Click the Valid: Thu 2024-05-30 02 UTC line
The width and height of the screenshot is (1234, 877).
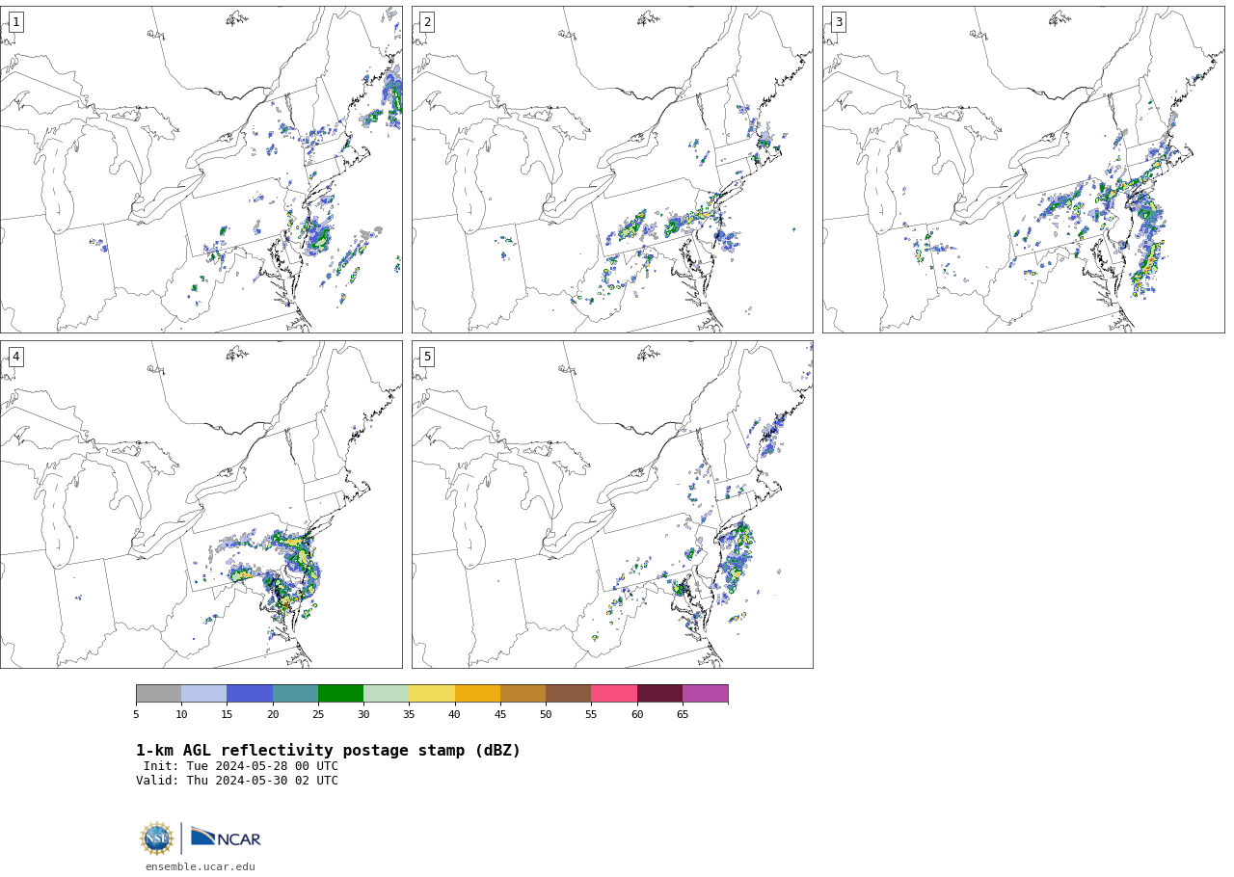[x=237, y=782]
